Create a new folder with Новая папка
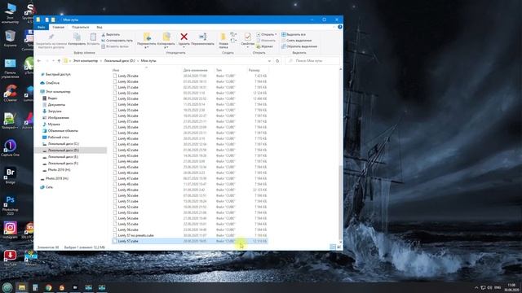Screen dimensions: 522x293 [x=223, y=40]
